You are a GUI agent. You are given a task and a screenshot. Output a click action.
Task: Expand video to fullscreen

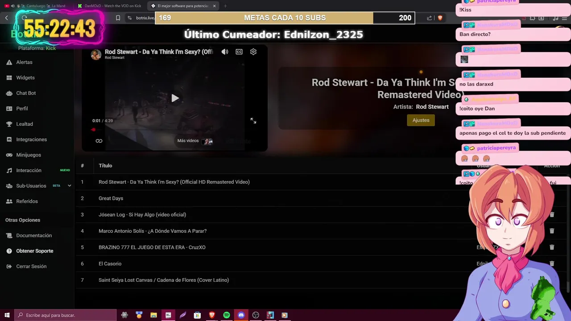(253, 121)
